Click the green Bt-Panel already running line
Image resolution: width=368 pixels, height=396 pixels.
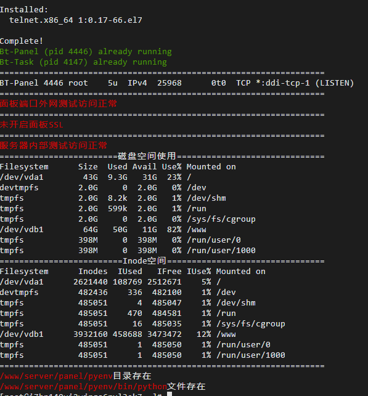tap(86, 52)
